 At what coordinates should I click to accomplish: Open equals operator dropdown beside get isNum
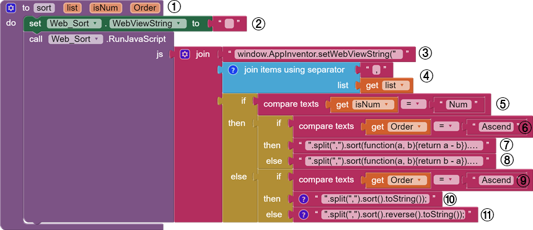click(x=413, y=105)
